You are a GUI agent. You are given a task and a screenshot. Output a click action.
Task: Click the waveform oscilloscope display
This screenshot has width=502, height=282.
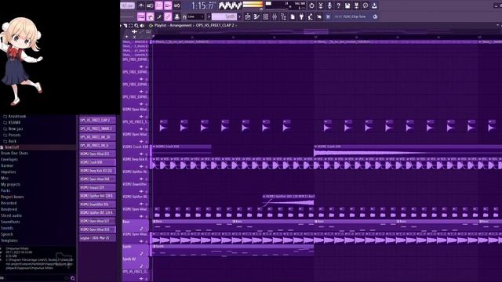pyautogui.click(x=230, y=5)
